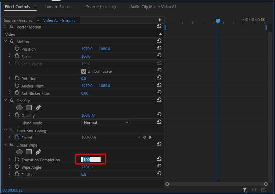Toggle animation stopwatch for Position
275x194 pixels.
(17, 49)
